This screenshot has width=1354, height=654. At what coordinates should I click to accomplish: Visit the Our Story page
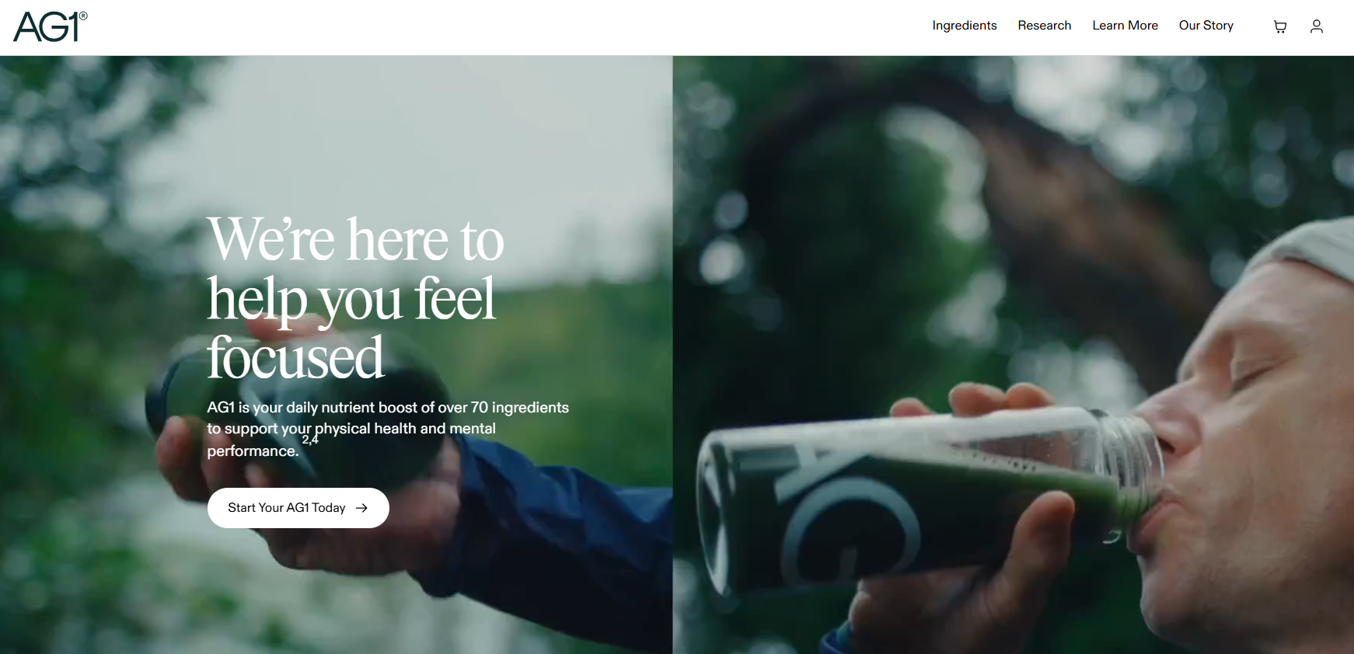point(1206,26)
